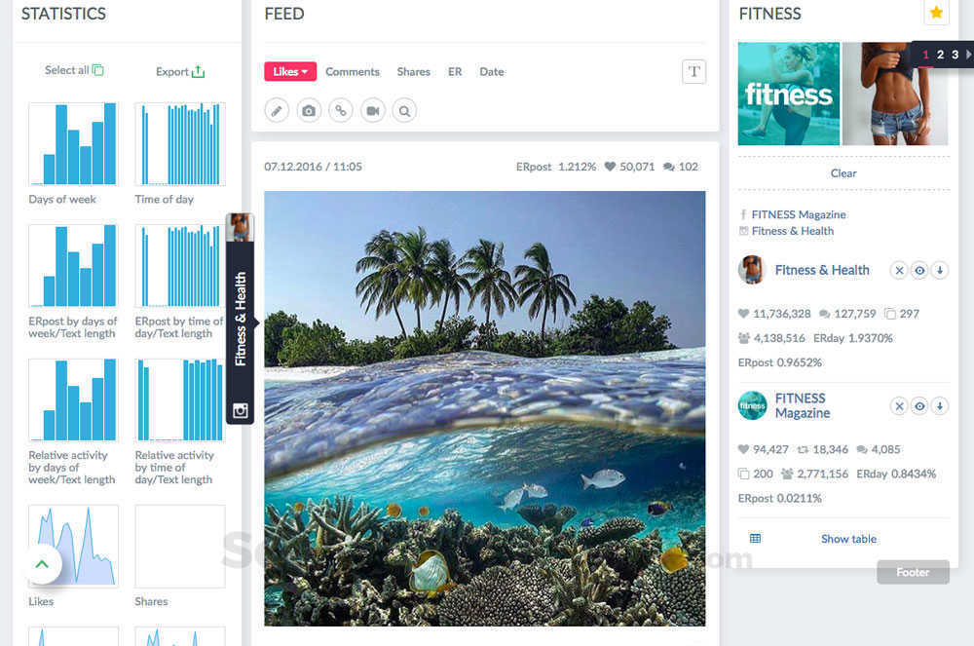Toggle visibility eye for Fitness & Health
The image size is (974, 646).
[919, 270]
